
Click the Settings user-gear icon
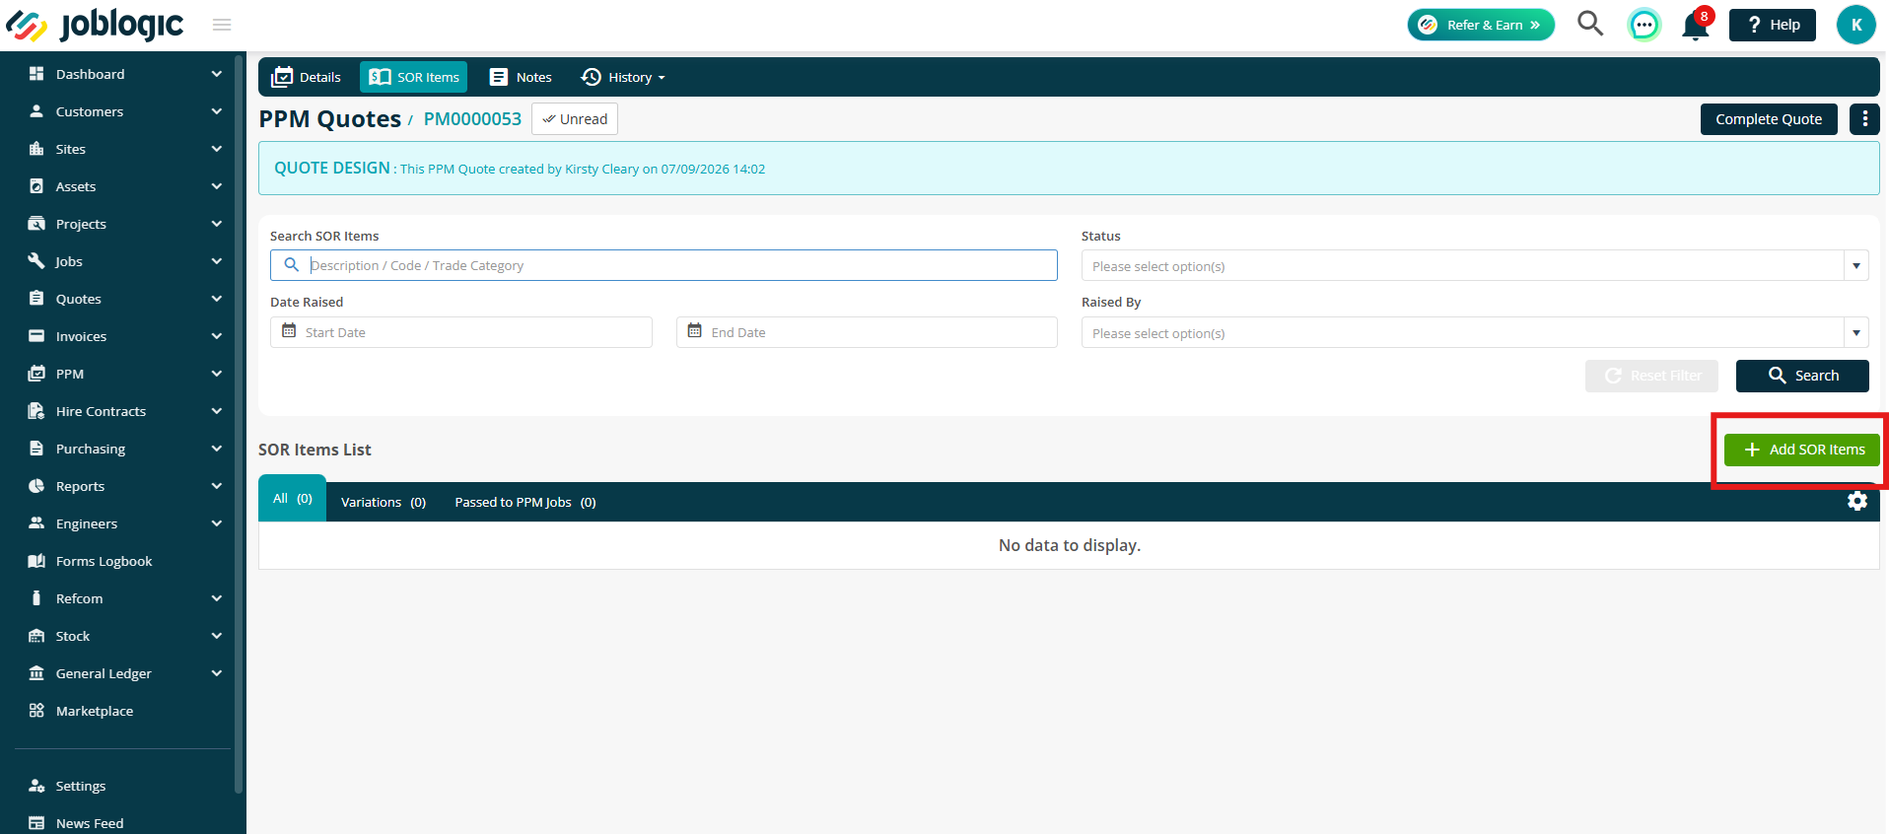click(36, 786)
